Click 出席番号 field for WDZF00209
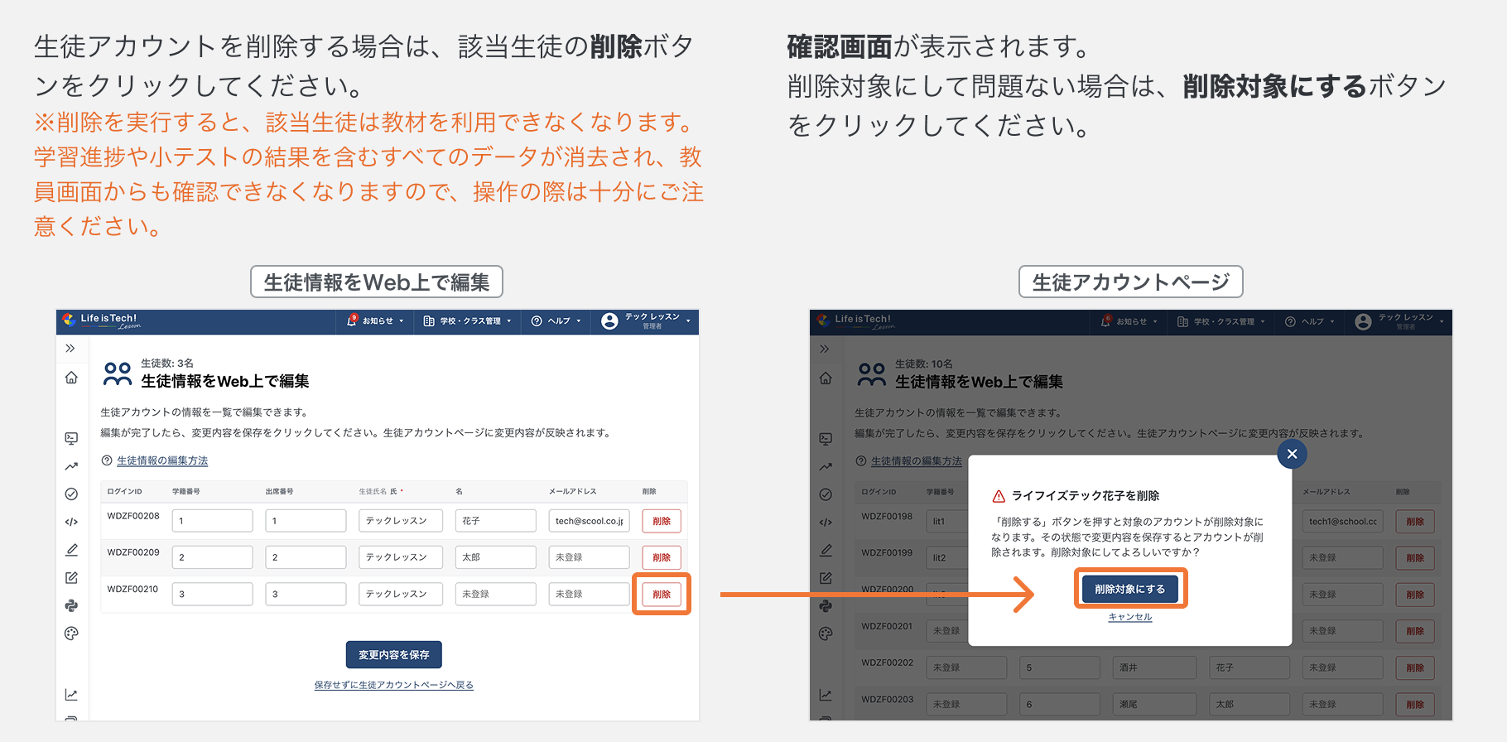The height and width of the screenshot is (742, 1507). 306,557
